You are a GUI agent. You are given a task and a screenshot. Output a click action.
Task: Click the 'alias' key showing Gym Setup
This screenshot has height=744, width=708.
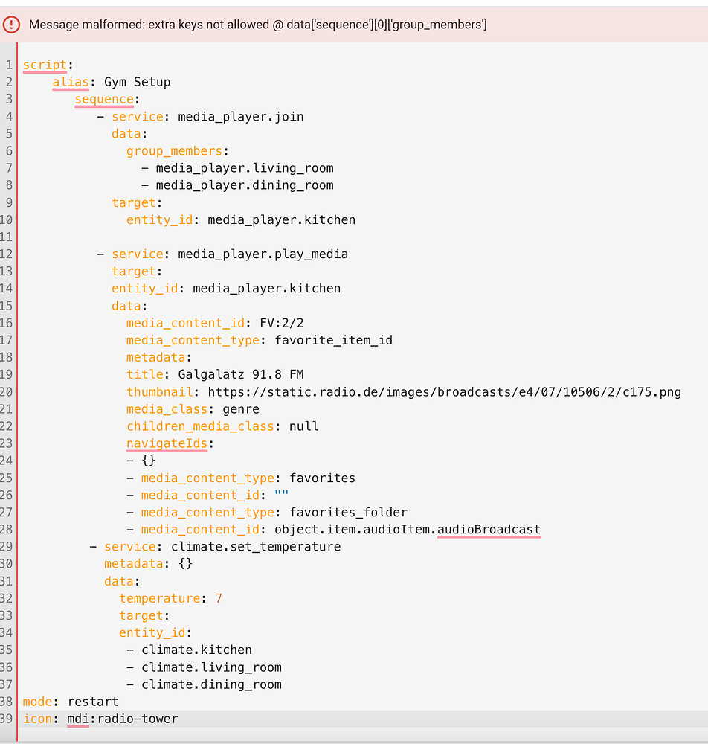[71, 82]
